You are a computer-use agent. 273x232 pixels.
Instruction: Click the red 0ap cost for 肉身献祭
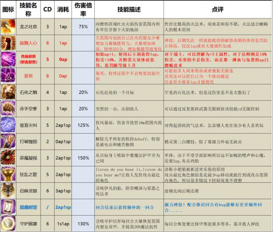pyautogui.click(x=63, y=60)
